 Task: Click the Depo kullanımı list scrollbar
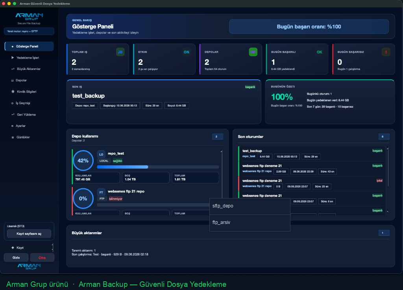pos(222,174)
